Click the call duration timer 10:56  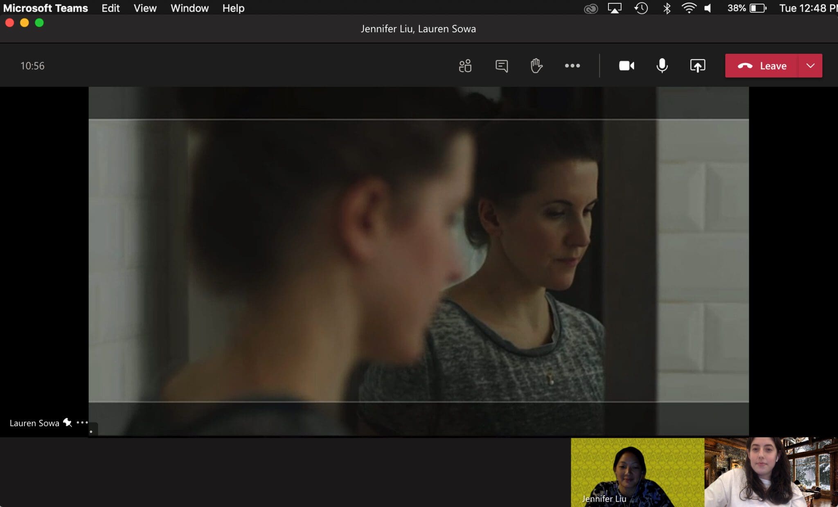32,66
